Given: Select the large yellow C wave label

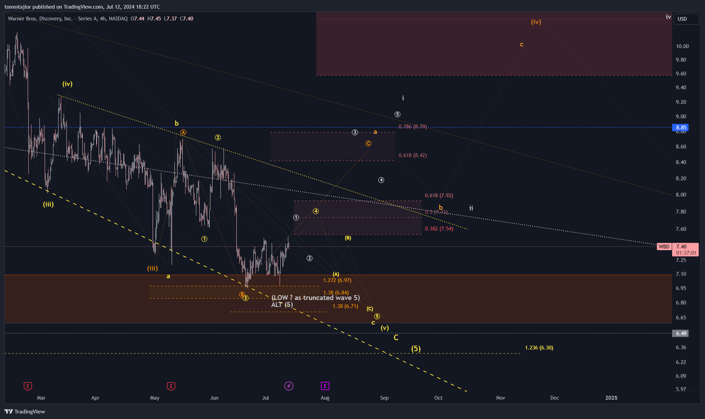Looking at the screenshot, I should point(396,338).
